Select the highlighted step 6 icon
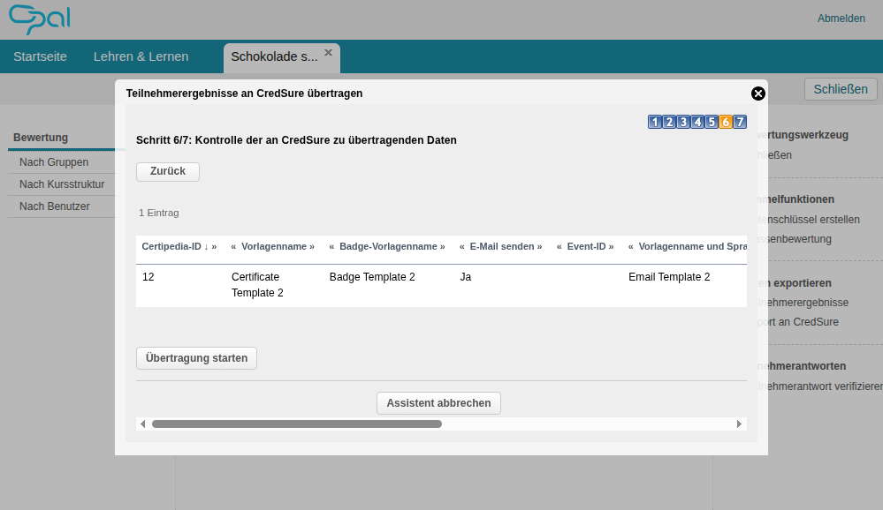The height and width of the screenshot is (510, 883). (x=726, y=122)
